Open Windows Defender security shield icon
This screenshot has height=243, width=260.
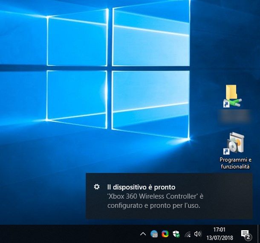coord(176,234)
